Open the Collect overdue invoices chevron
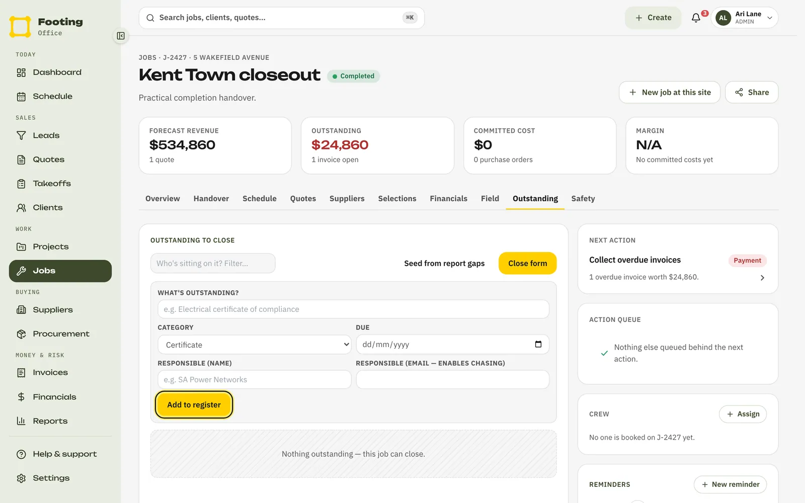The width and height of the screenshot is (805, 503). coord(762,278)
